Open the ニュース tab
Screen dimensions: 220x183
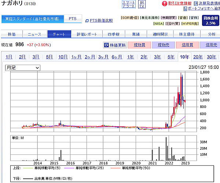coord(34,34)
